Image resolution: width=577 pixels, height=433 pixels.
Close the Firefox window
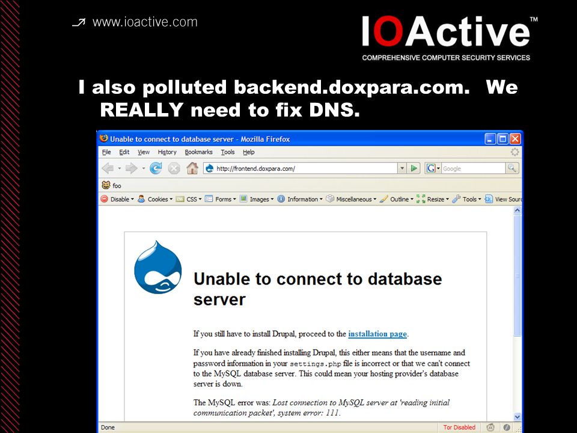[515, 139]
